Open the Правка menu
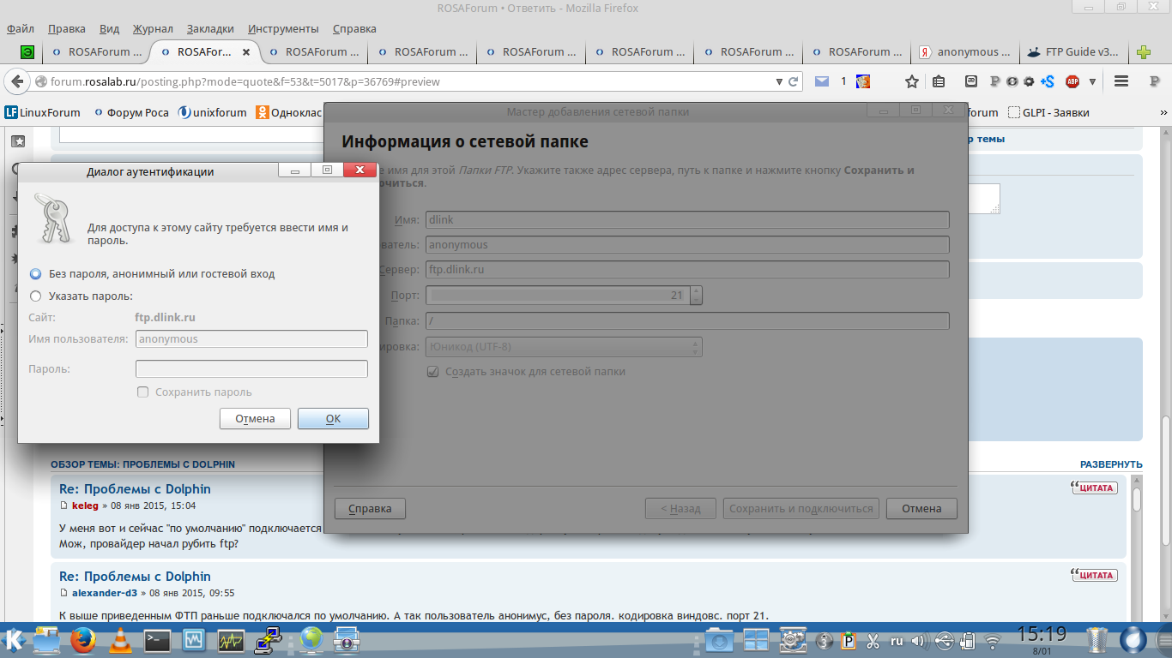Viewport: 1172px width, 658px height. [x=67, y=28]
